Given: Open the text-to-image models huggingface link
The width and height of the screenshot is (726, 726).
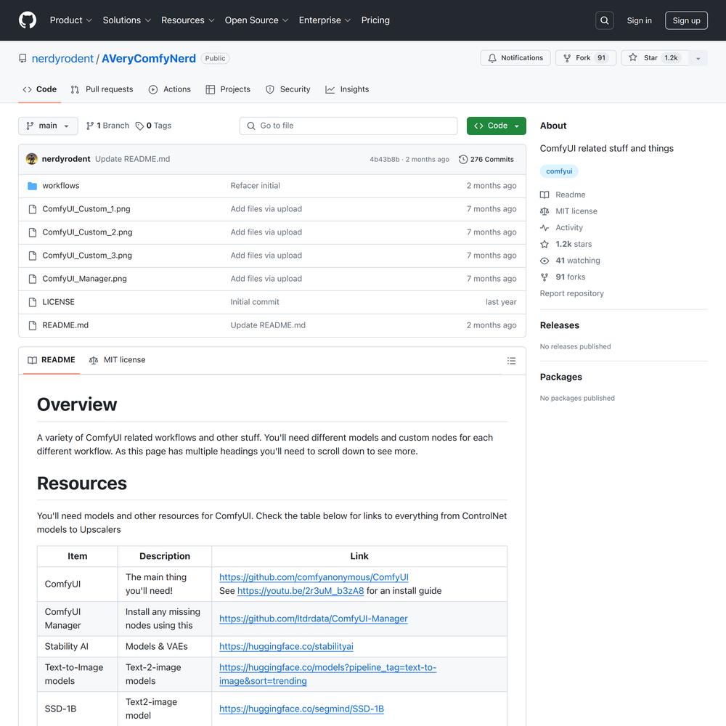Looking at the screenshot, I should tap(328, 674).
